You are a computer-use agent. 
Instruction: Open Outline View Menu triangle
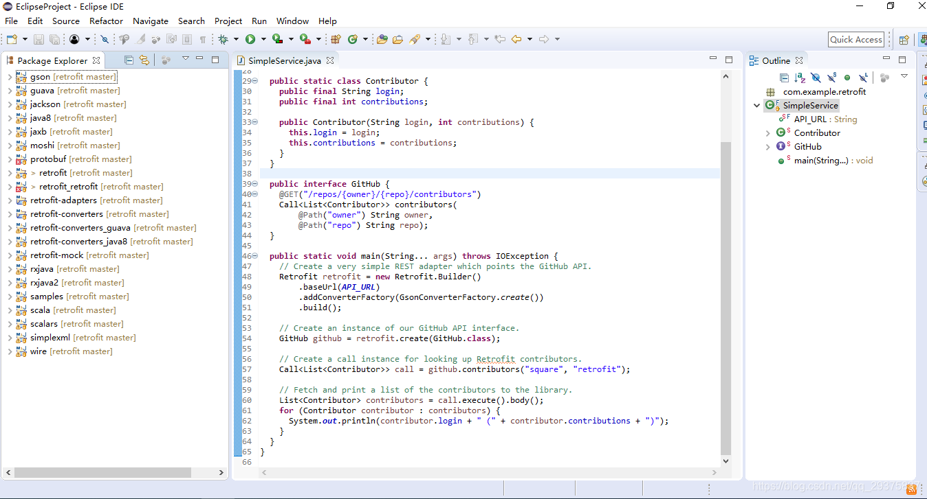(904, 76)
